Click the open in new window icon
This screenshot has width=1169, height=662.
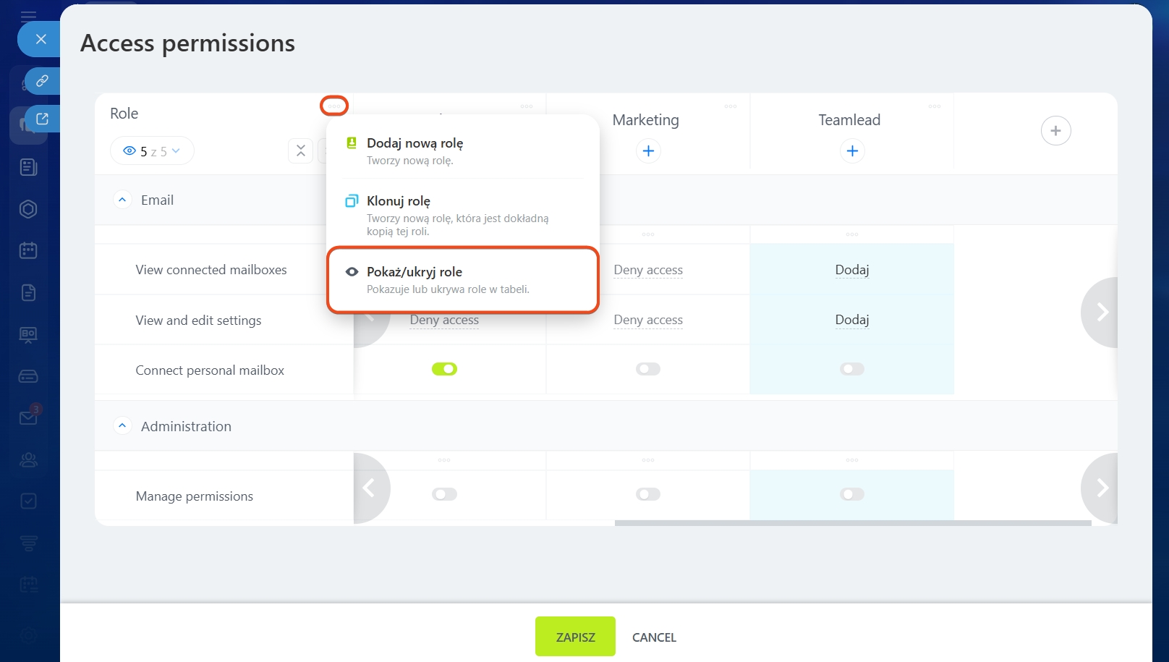point(42,119)
